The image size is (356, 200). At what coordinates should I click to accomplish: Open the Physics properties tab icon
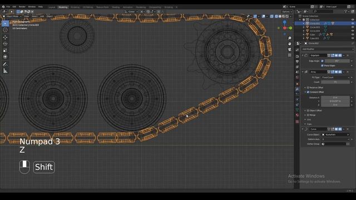[297, 99]
